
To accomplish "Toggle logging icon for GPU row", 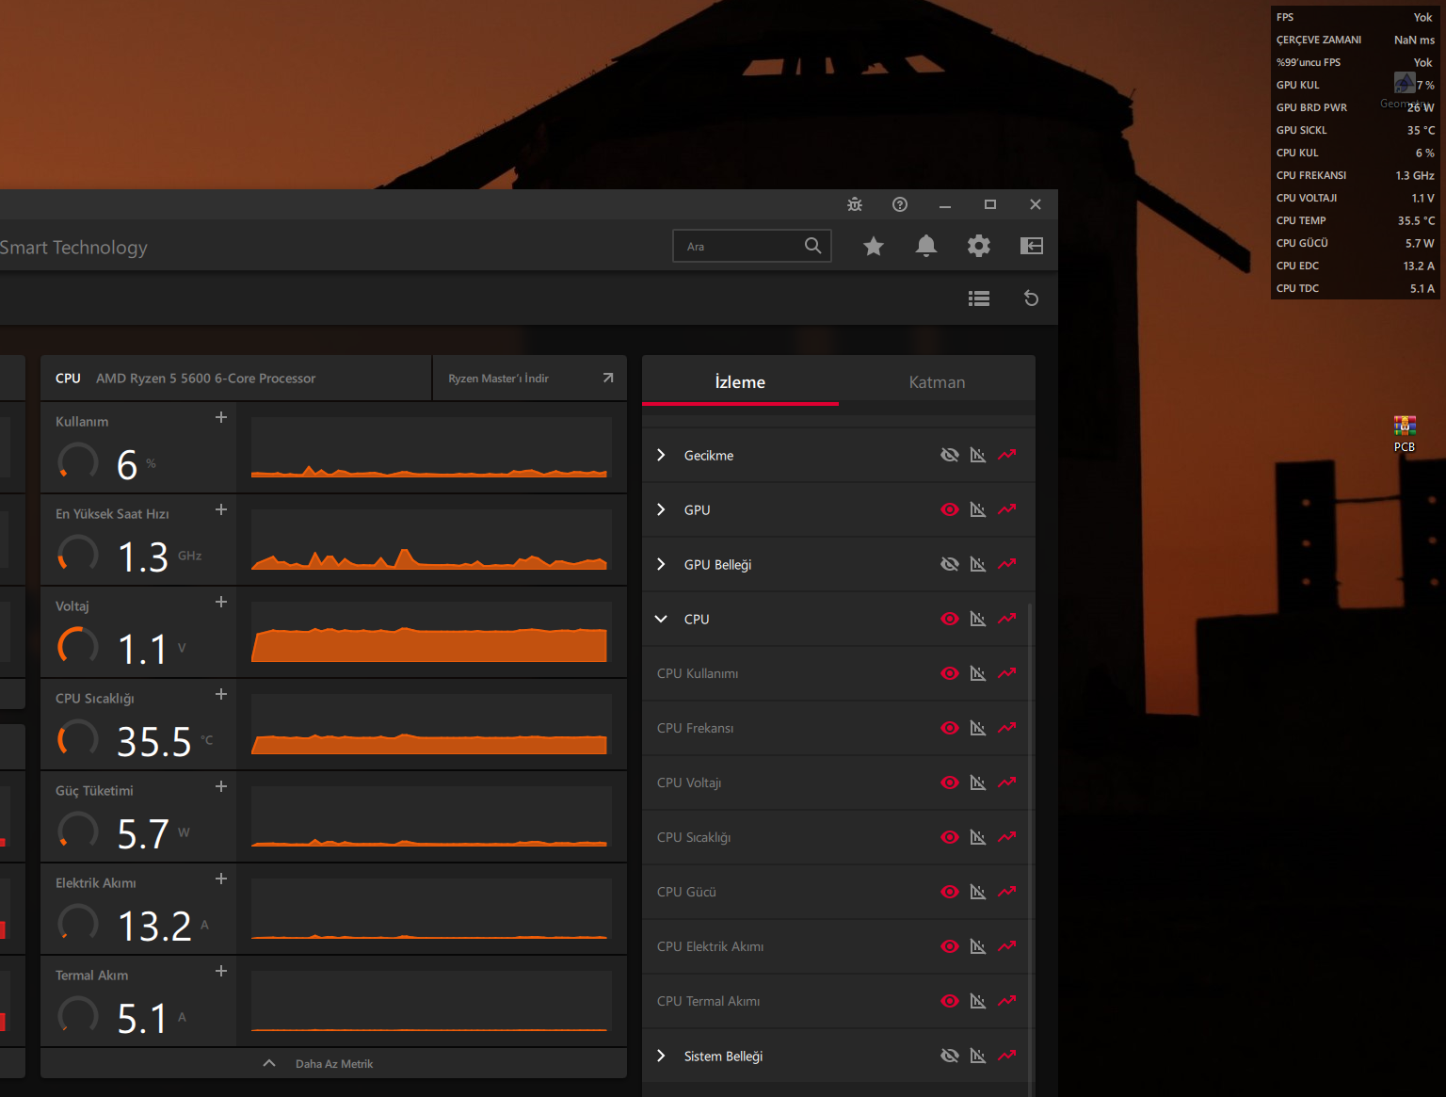I will coord(978,509).
